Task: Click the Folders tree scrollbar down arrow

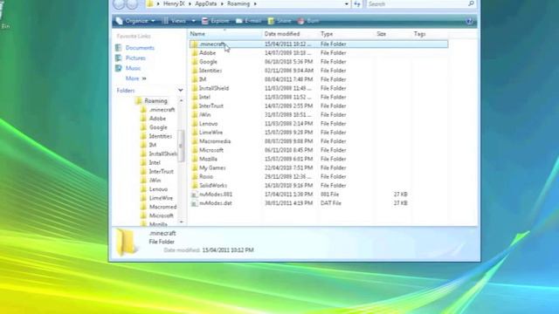Action: [181, 222]
